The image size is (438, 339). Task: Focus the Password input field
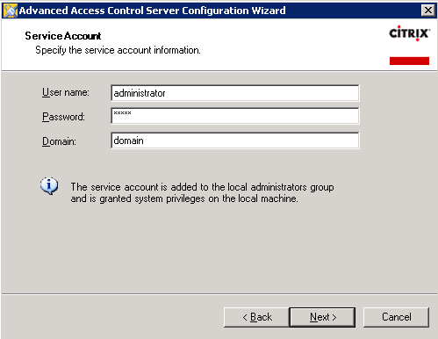point(235,116)
